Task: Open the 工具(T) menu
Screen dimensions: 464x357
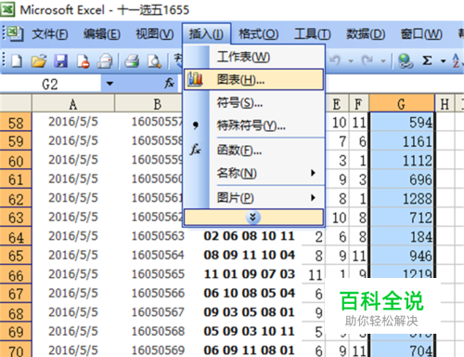Action: (313, 33)
